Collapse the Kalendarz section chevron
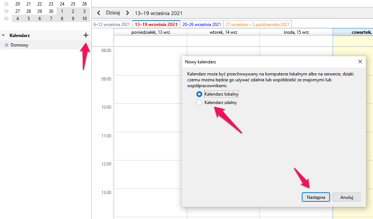Viewport: 373px width, 219px height. pos(3,36)
